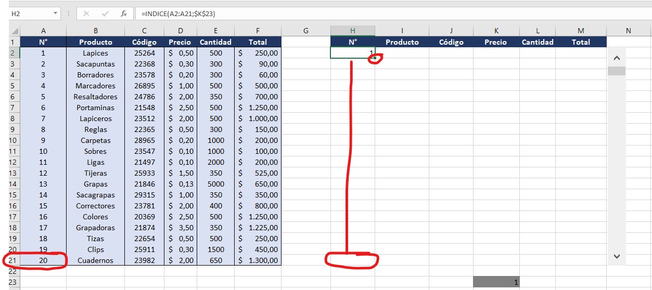Click the Total header cell in column F
This screenshot has height=290, width=652.
(258, 42)
